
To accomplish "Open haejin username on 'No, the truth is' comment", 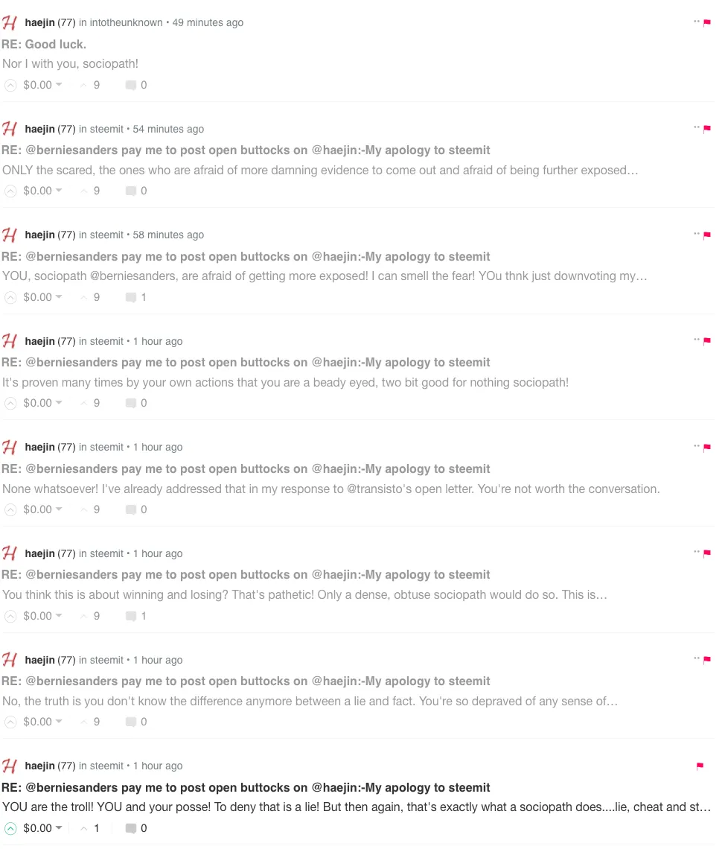I will [x=39, y=660].
